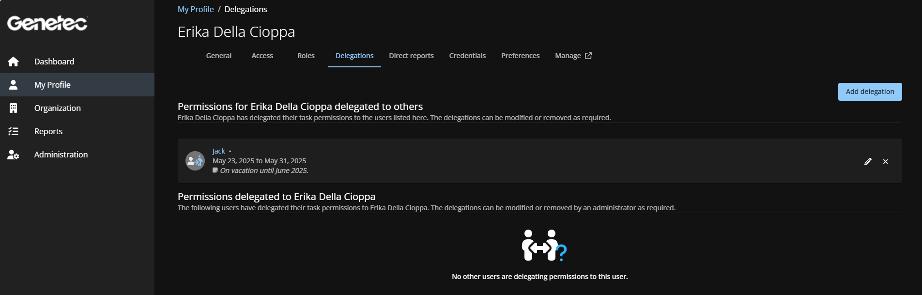
Task: Click the Reports checklist icon
Action: (14, 131)
